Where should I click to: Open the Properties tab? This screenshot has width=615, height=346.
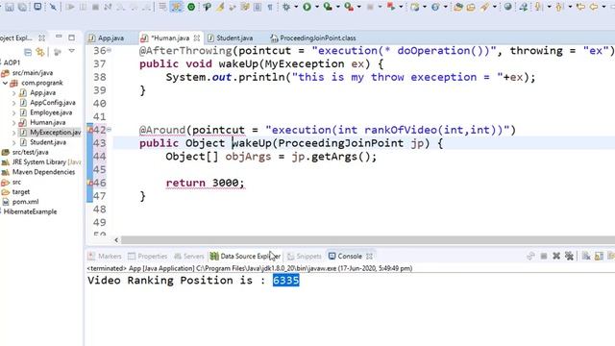tap(148, 257)
